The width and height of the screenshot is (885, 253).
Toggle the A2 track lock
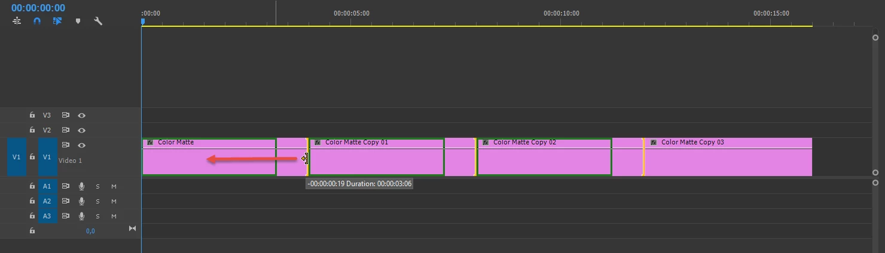pyautogui.click(x=32, y=201)
